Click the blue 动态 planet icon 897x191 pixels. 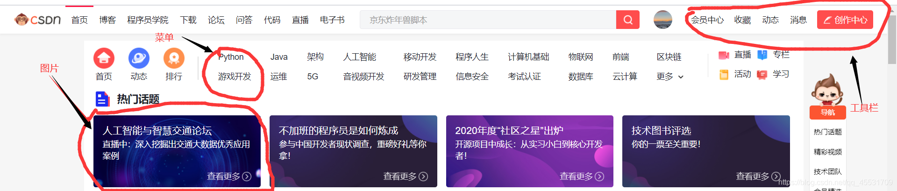(139, 58)
